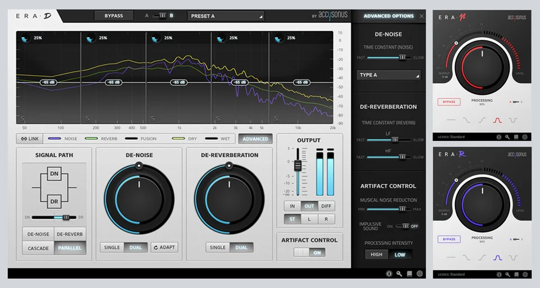Open the book manual icon in ERA-N window
The image size is (540, 288).
pyautogui.click(x=516, y=137)
